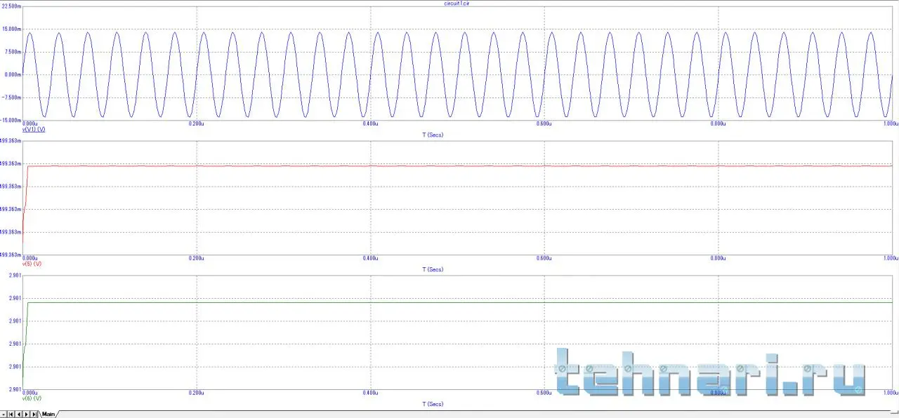Click T (Secs) label under the green plot
Screen dimensions: 899x418
[433, 404]
